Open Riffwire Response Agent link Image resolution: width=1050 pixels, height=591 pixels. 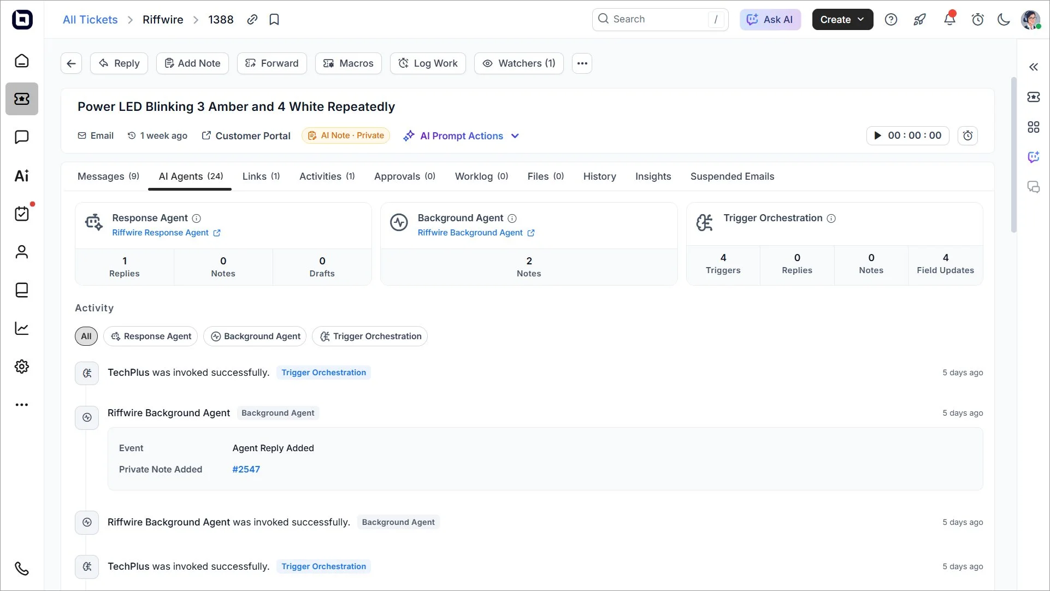(166, 233)
